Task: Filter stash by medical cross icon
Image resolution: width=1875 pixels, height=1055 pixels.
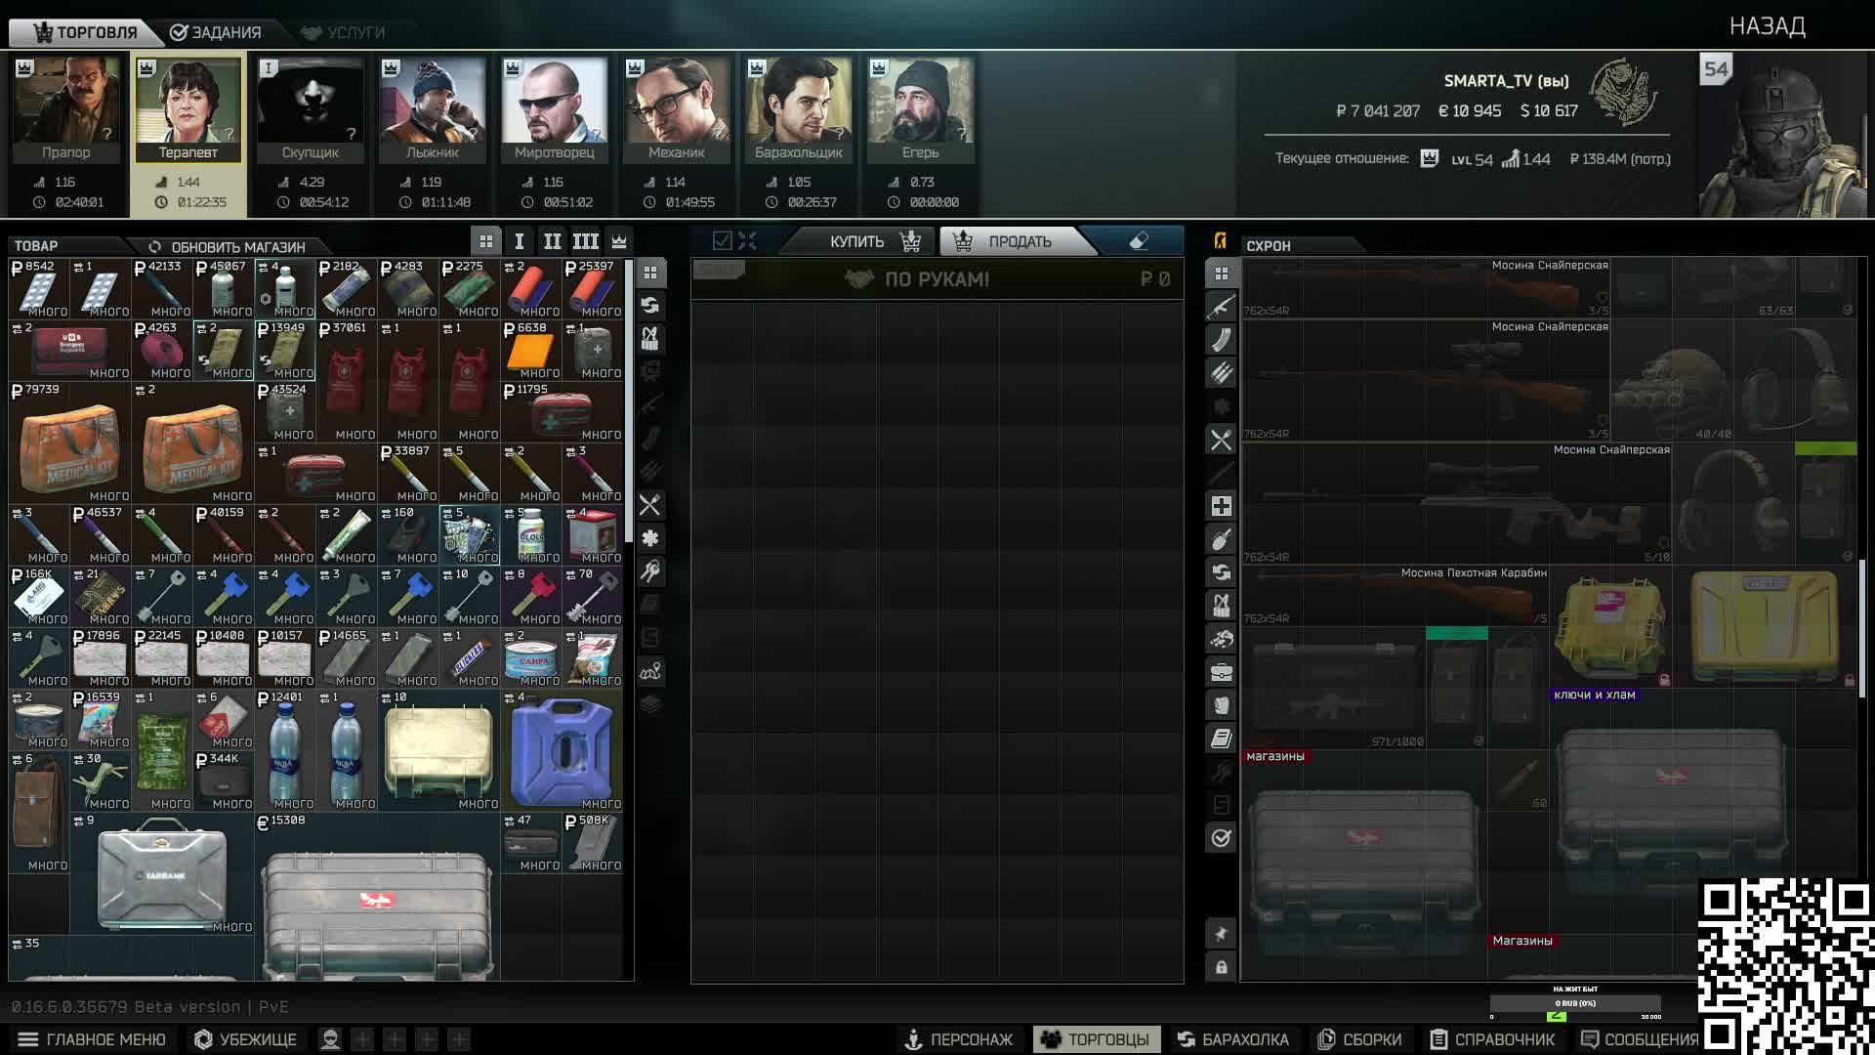Action: pos(1221,506)
